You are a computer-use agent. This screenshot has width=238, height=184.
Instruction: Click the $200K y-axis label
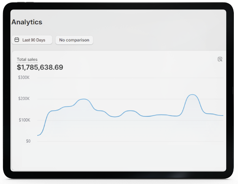coord(24,99)
